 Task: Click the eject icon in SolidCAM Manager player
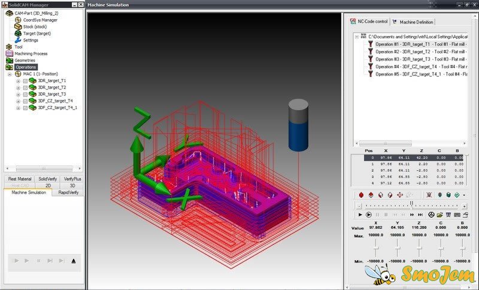click(x=73, y=261)
